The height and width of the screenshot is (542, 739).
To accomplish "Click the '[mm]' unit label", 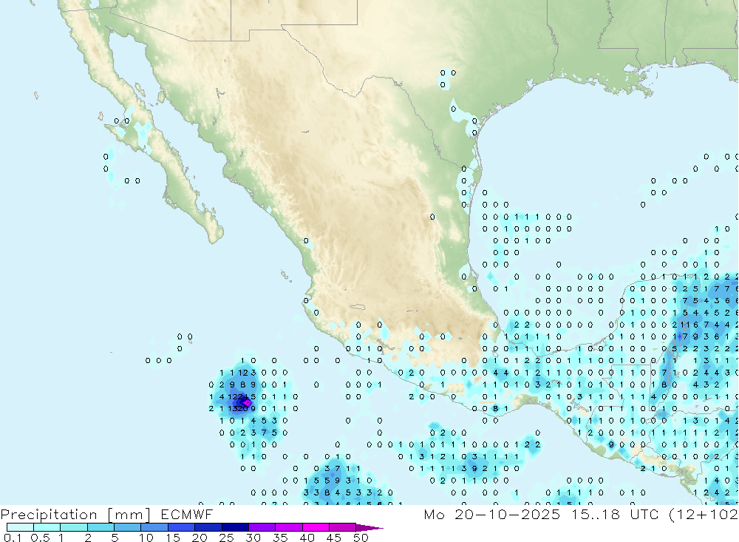I will [129, 515].
